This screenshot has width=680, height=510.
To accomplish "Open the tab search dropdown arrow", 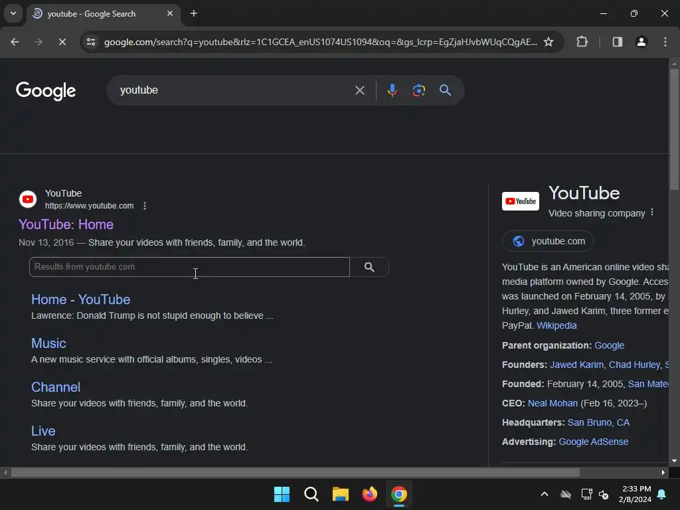I will (13, 13).
